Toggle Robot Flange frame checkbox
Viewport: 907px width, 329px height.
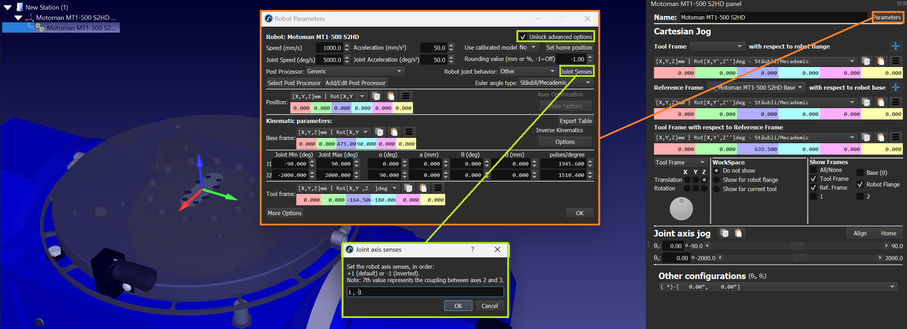[860, 184]
